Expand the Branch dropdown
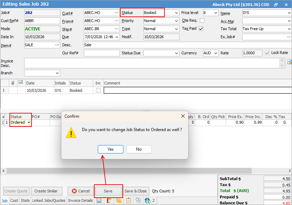 coord(57,73)
